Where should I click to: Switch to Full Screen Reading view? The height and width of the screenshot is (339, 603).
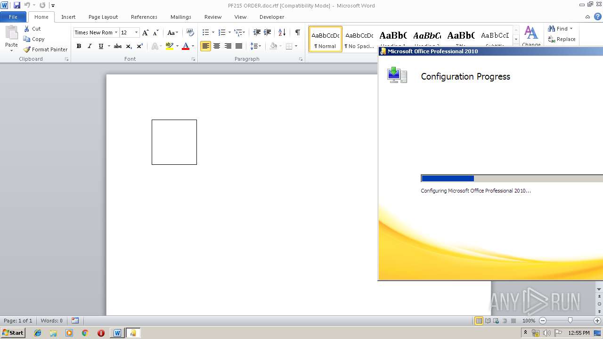(488, 321)
